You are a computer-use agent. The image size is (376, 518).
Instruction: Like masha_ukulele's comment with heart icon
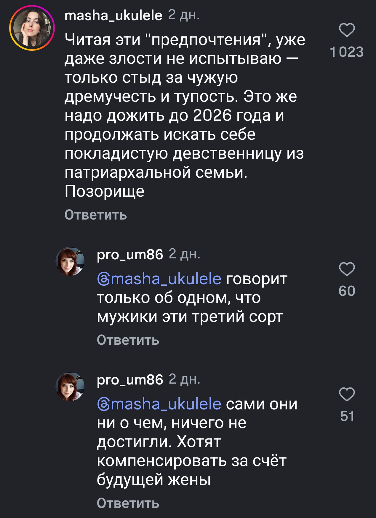[x=347, y=30]
